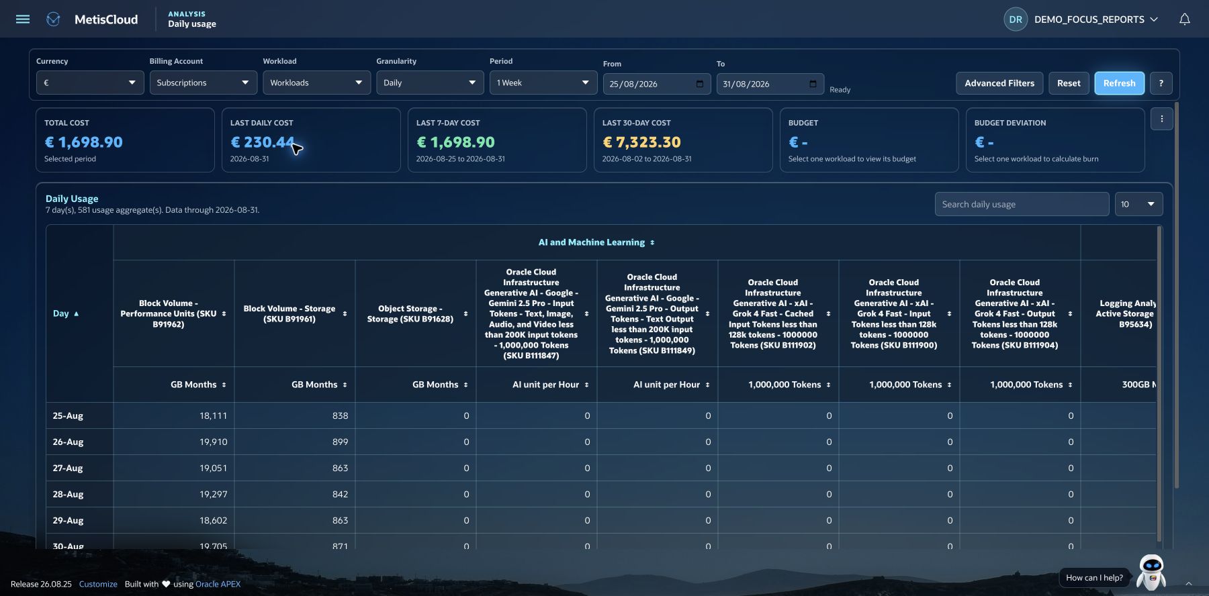The image size is (1209, 596).
Task: Click the DR user avatar
Action: point(1016,19)
